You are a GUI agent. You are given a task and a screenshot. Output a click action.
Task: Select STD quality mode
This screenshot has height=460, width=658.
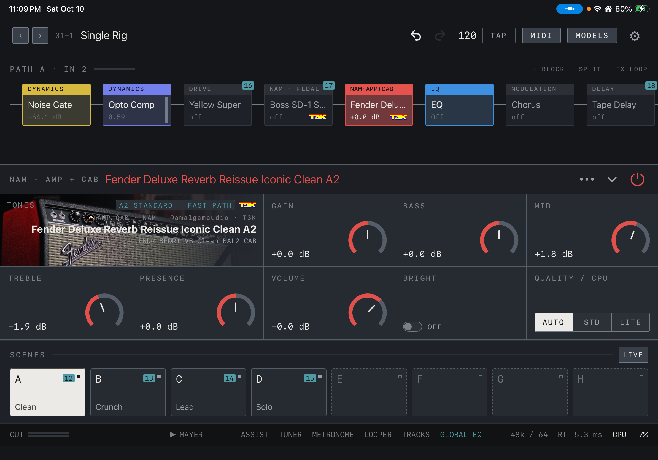coord(592,322)
